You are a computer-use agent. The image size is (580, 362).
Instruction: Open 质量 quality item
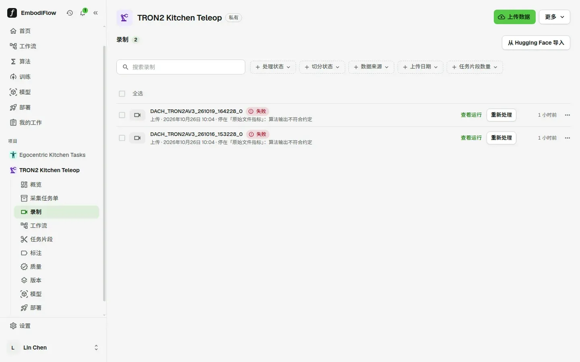click(57, 267)
